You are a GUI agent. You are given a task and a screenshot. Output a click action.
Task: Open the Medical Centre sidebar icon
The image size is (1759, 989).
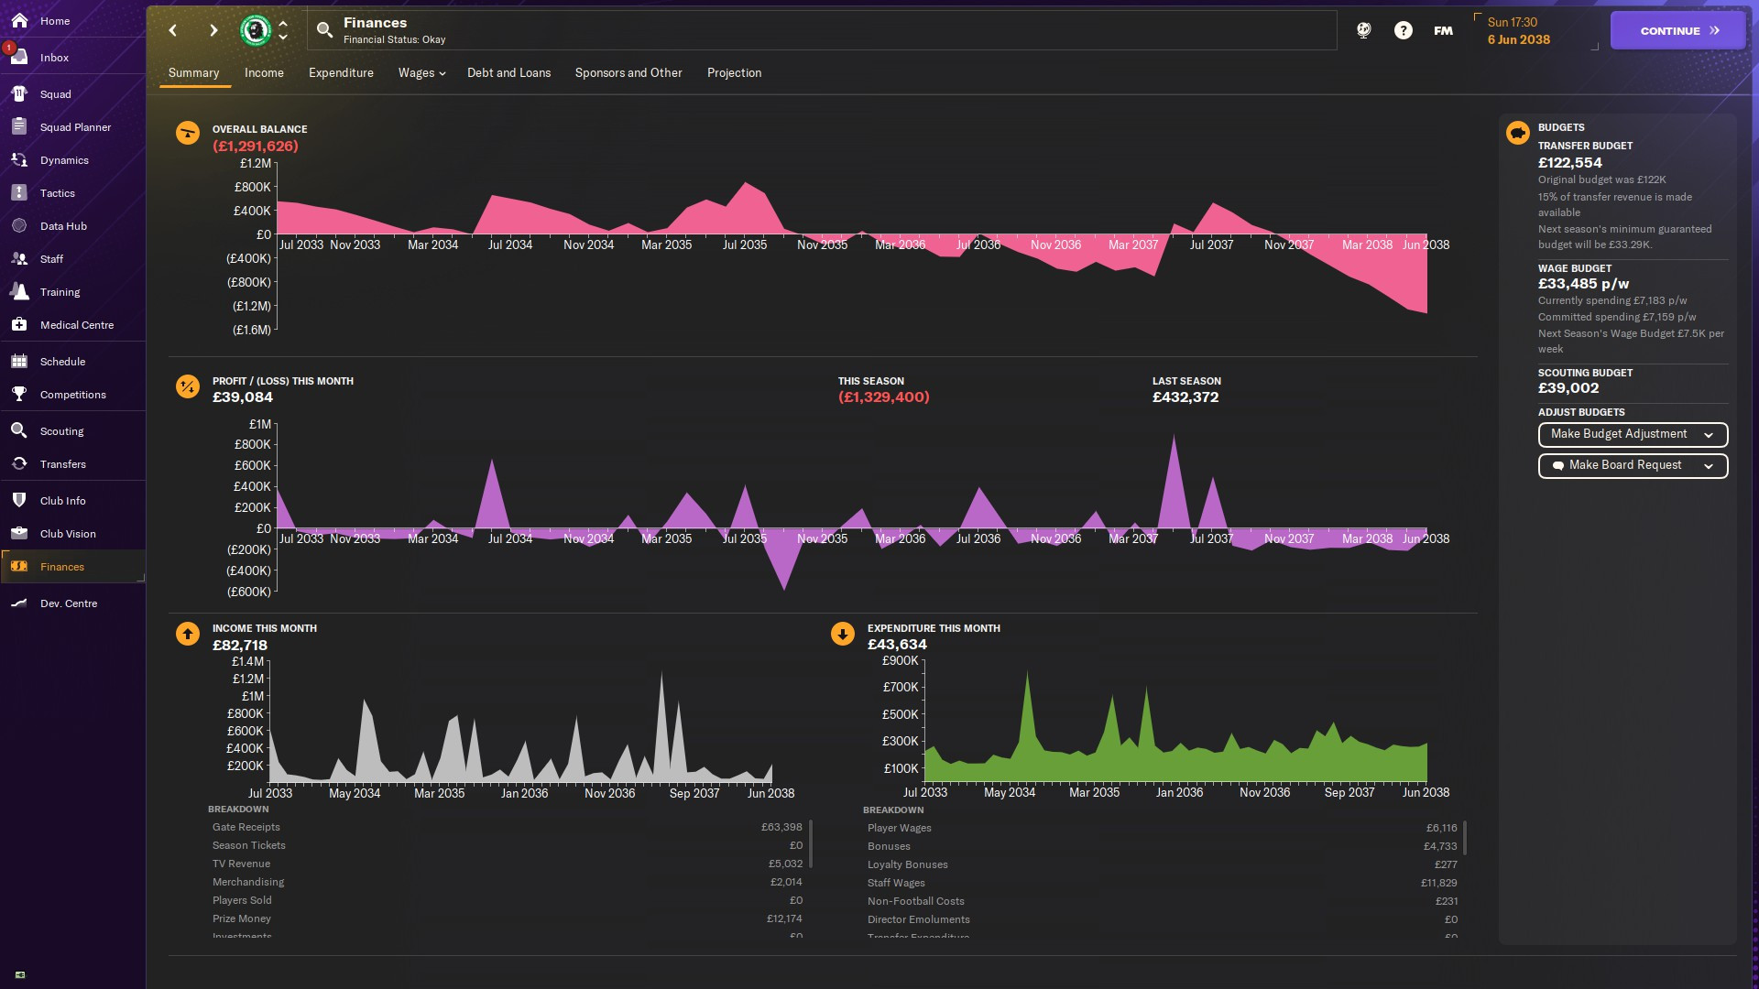[x=19, y=325]
